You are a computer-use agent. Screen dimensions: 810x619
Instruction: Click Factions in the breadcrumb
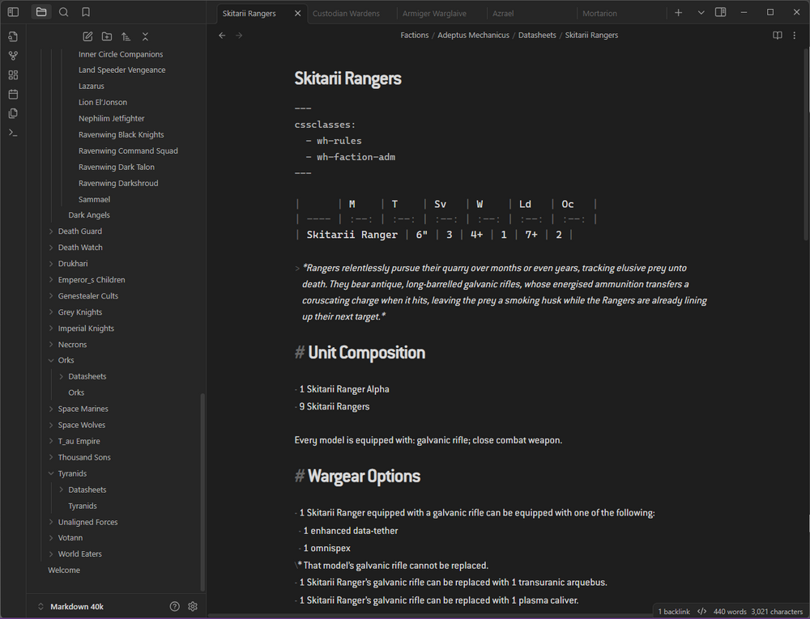(x=414, y=35)
